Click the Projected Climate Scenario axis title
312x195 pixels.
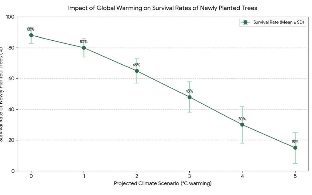click(x=163, y=184)
